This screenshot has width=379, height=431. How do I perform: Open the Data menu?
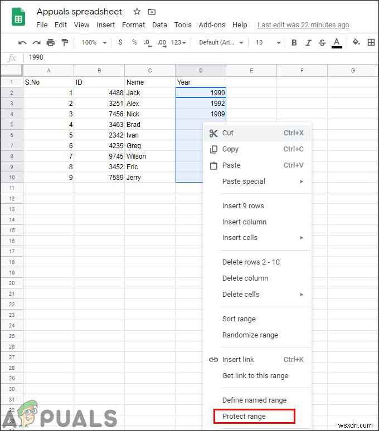[159, 25]
